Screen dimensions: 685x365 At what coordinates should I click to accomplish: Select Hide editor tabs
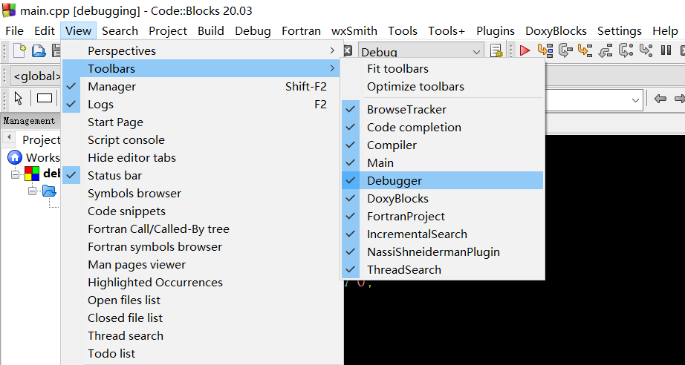pos(201,157)
